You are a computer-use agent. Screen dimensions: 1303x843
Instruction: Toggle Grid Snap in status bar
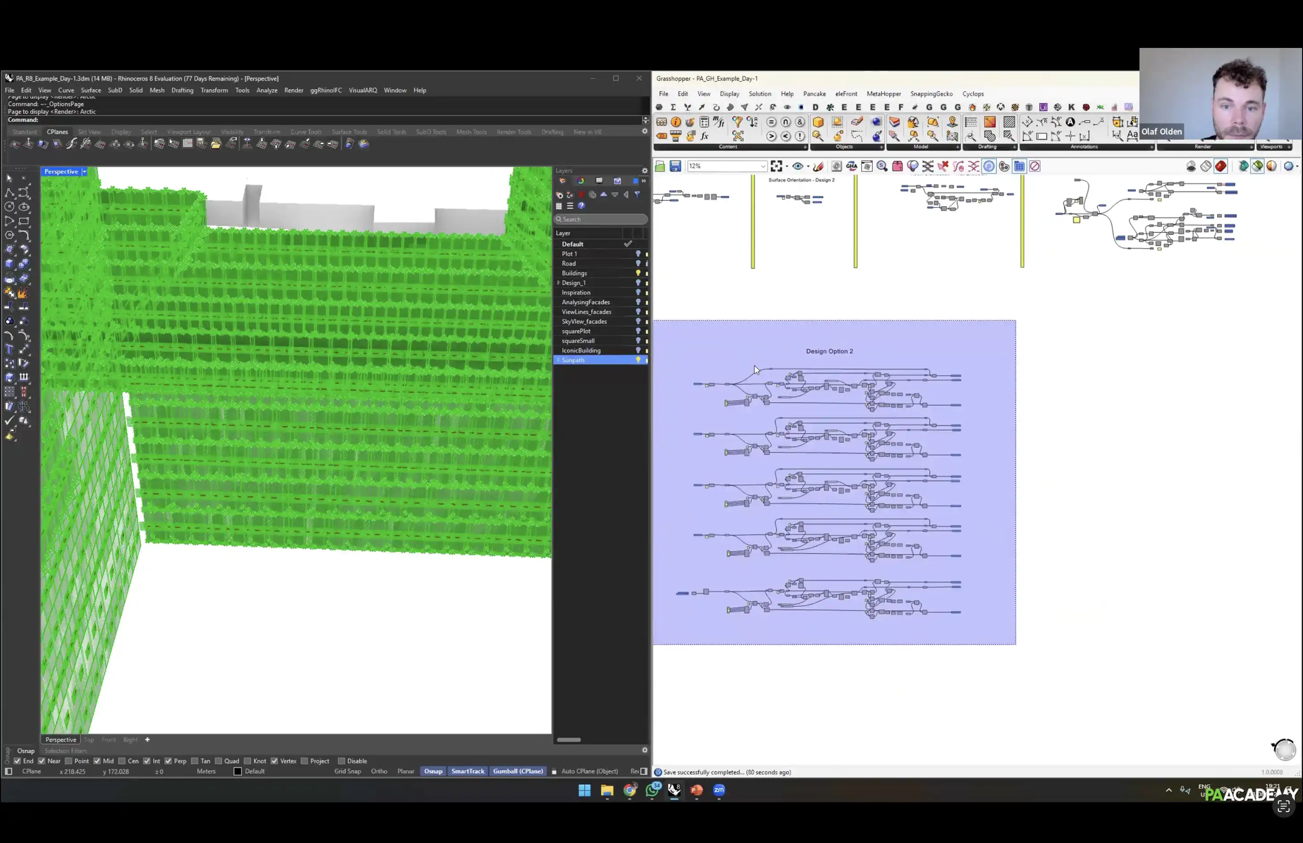click(x=347, y=772)
